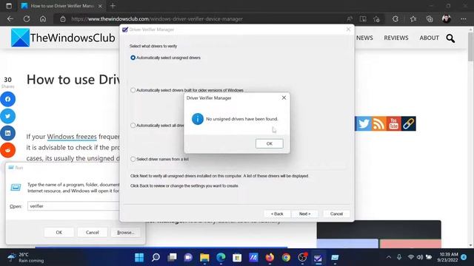Go to browser home page
The image size is (474, 266).
click(x=43, y=18)
